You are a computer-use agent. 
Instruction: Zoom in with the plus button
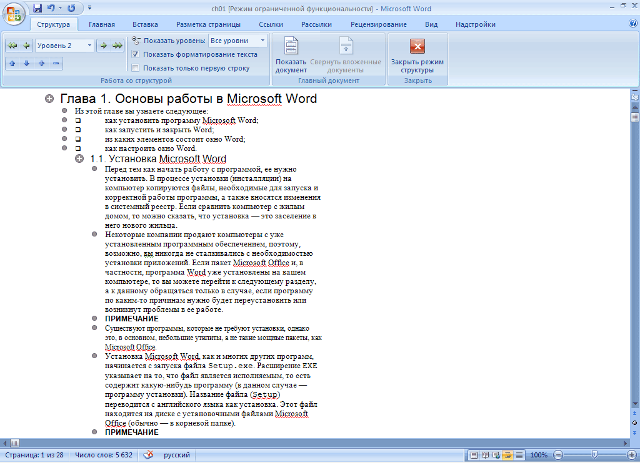(632, 455)
